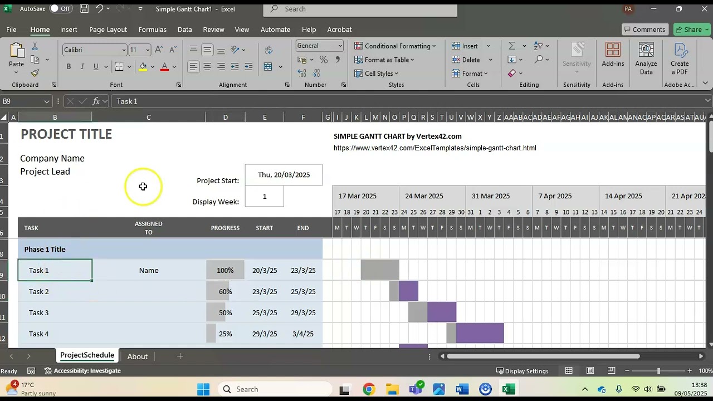The width and height of the screenshot is (713, 401).
Task: Click the Clear eraser icon
Action: click(512, 73)
